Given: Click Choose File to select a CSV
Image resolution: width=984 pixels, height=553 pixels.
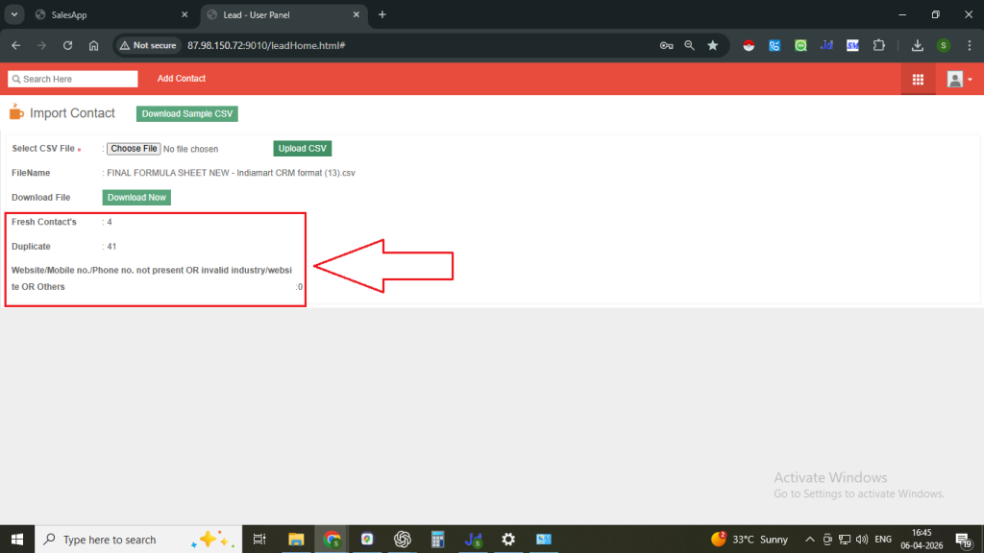Looking at the screenshot, I should coord(134,149).
